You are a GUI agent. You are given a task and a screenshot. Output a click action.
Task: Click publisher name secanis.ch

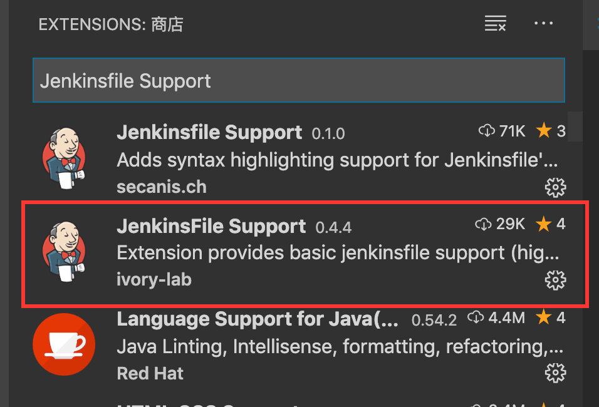point(162,187)
